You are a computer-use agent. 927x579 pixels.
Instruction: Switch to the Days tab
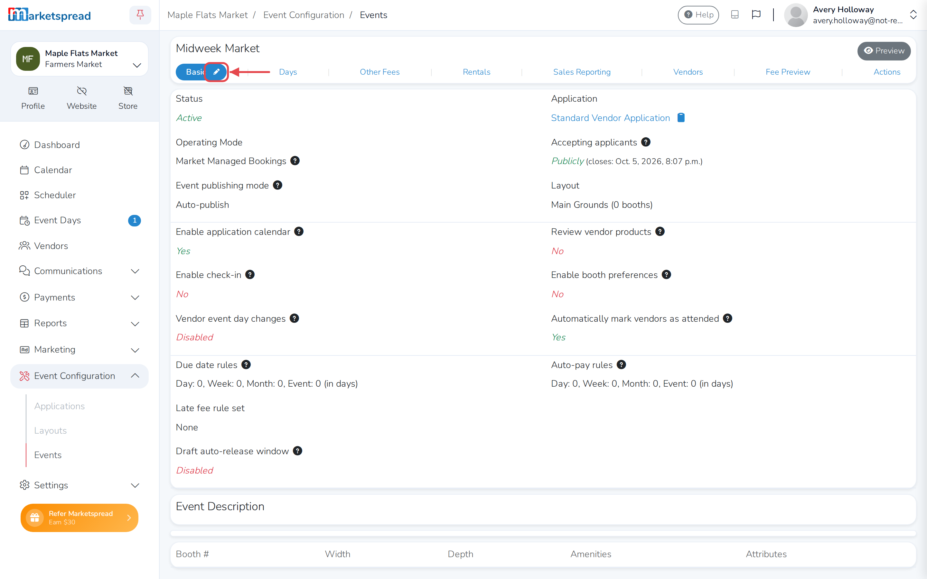[x=288, y=72]
